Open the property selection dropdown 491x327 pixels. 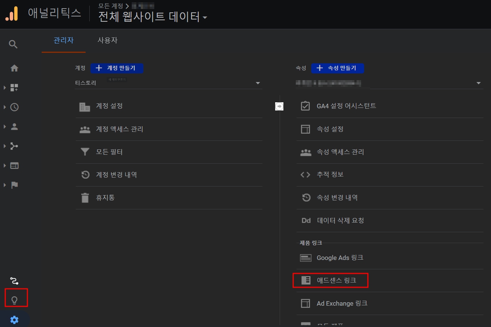(x=389, y=83)
